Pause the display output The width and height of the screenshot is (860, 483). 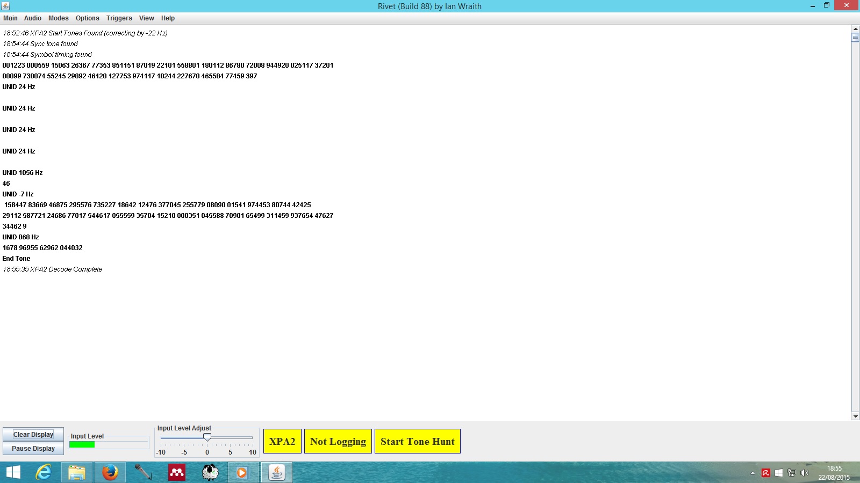point(33,449)
